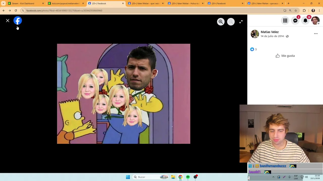Click the zoom magnifier in address bar
323x181 pixels.
[x=290, y=11]
